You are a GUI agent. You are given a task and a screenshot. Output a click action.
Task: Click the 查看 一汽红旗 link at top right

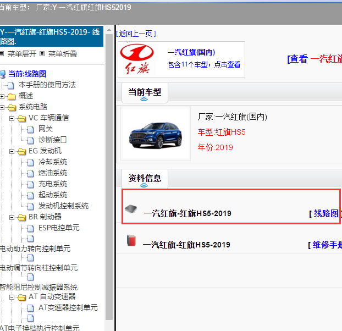click(315, 59)
